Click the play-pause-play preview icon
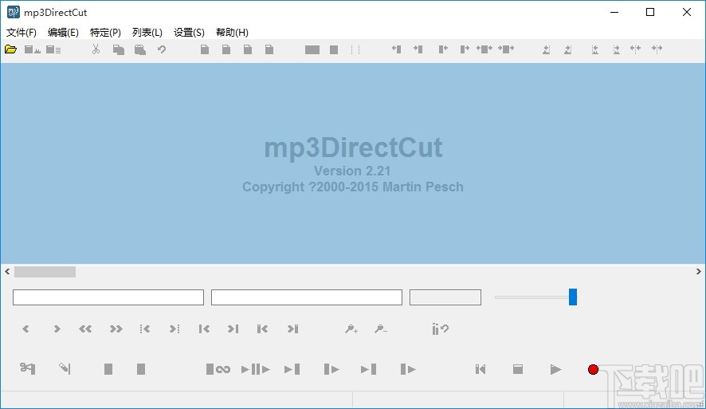 click(x=255, y=369)
